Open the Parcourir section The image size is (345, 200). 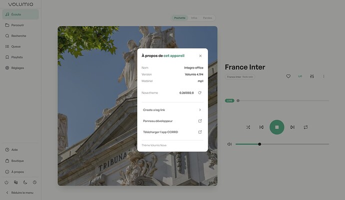[20, 25]
